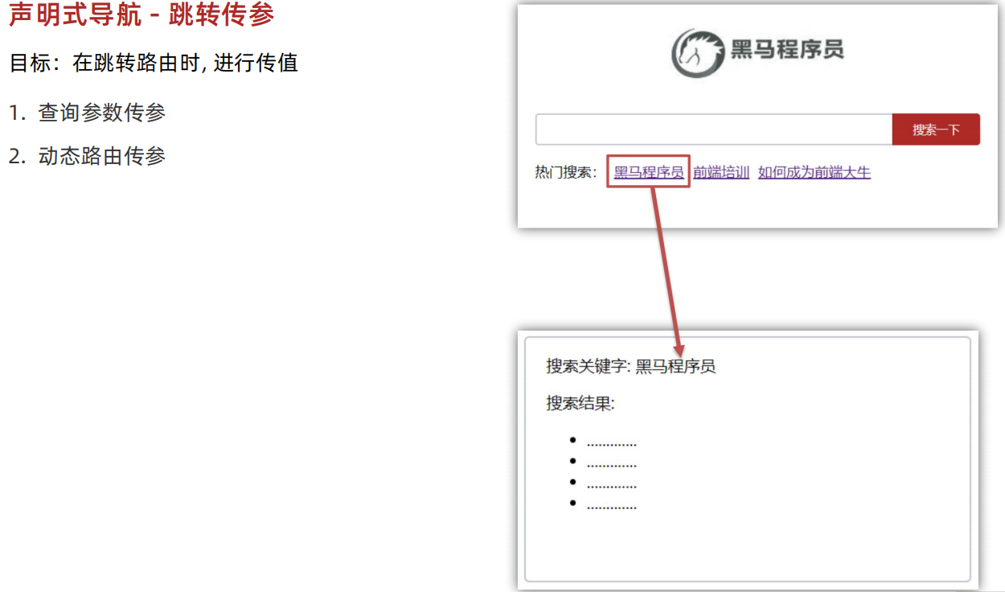
Task: Select the 热门搜索 label text
Action: tap(564, 171)
